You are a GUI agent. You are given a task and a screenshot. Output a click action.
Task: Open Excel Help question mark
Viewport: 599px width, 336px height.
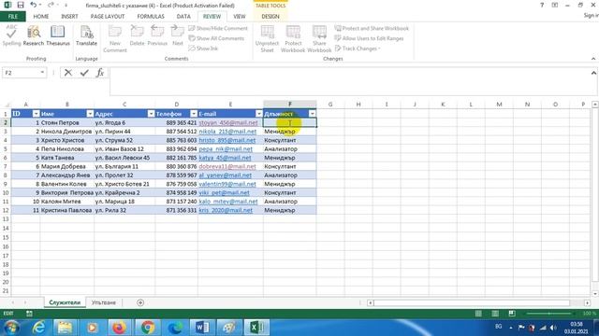pyautogui.click(x=542, y=5)
